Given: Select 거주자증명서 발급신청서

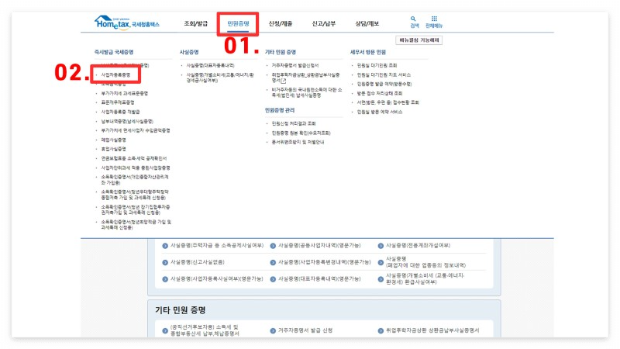Looking at the screenshot, I should [294, 65].
